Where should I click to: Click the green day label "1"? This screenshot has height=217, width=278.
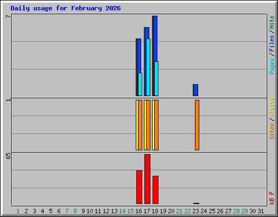[18, 211]
